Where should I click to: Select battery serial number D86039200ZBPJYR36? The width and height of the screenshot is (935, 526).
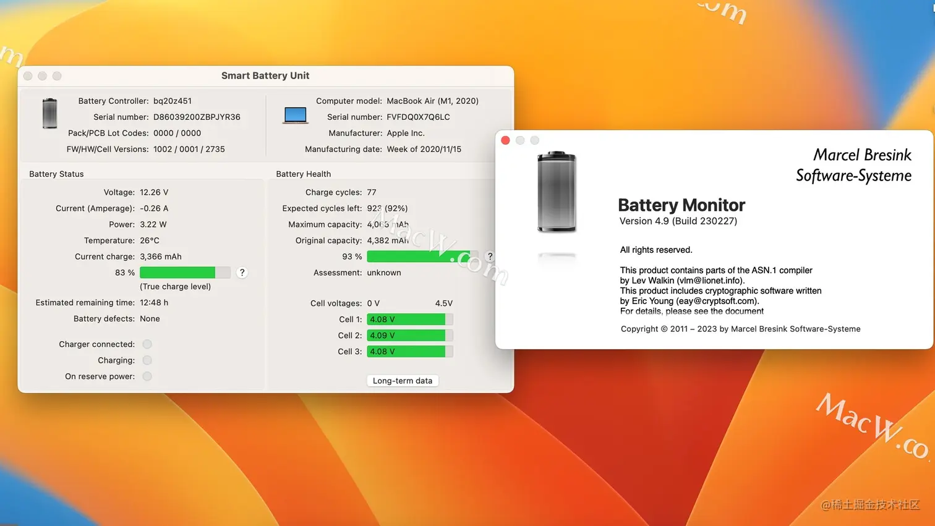pos(197,117)
